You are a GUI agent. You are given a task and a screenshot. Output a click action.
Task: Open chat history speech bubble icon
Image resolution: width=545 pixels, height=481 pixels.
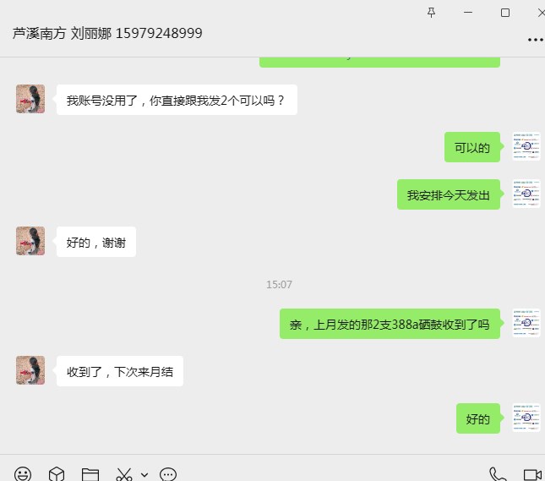(x=168, y=474)
